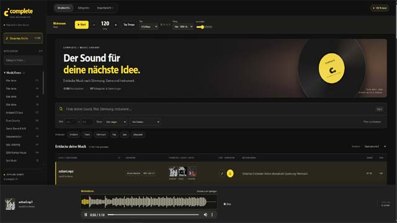The width and height of the screenshot is (397, 223).
Task: Click the local status badge at top right
Action: pos(380,8)
